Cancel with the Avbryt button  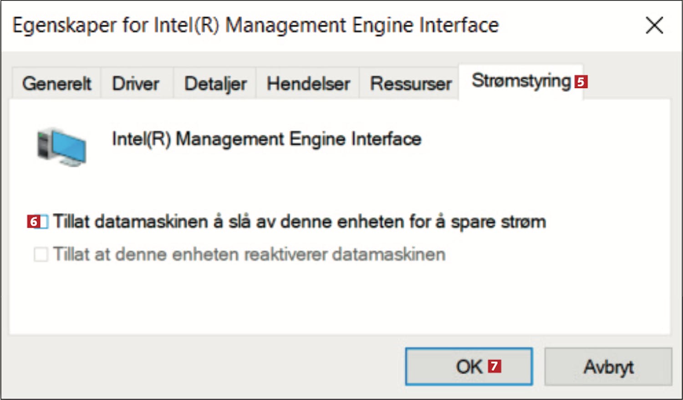pos(608,366)
